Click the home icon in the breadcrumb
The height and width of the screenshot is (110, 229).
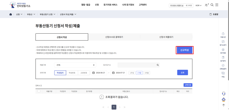pyautogui.click(x=11, y=14)
